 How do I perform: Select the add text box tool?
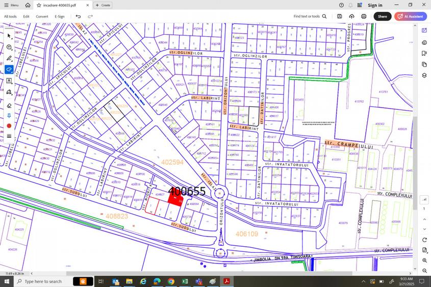tap(9, 81)
